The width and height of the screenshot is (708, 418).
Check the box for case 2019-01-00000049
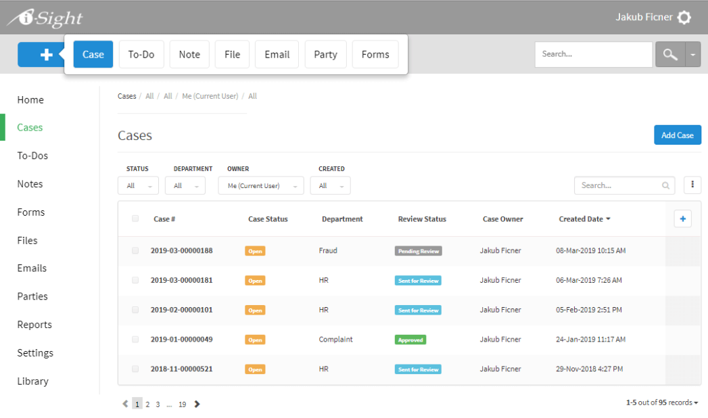pyautogui.click(x=135, y=339)
